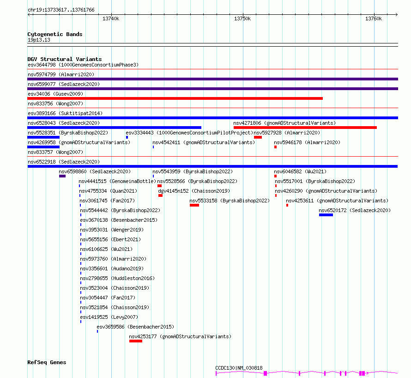Click the Cytogenetic Bands track title
Image resolution: width=411 pixels, height=378 pixels.
[55, 34]
